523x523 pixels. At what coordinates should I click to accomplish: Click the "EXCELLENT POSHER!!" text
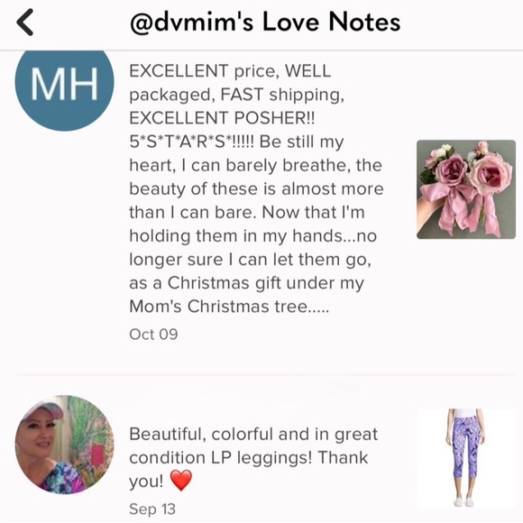click(x=222, y=118)
